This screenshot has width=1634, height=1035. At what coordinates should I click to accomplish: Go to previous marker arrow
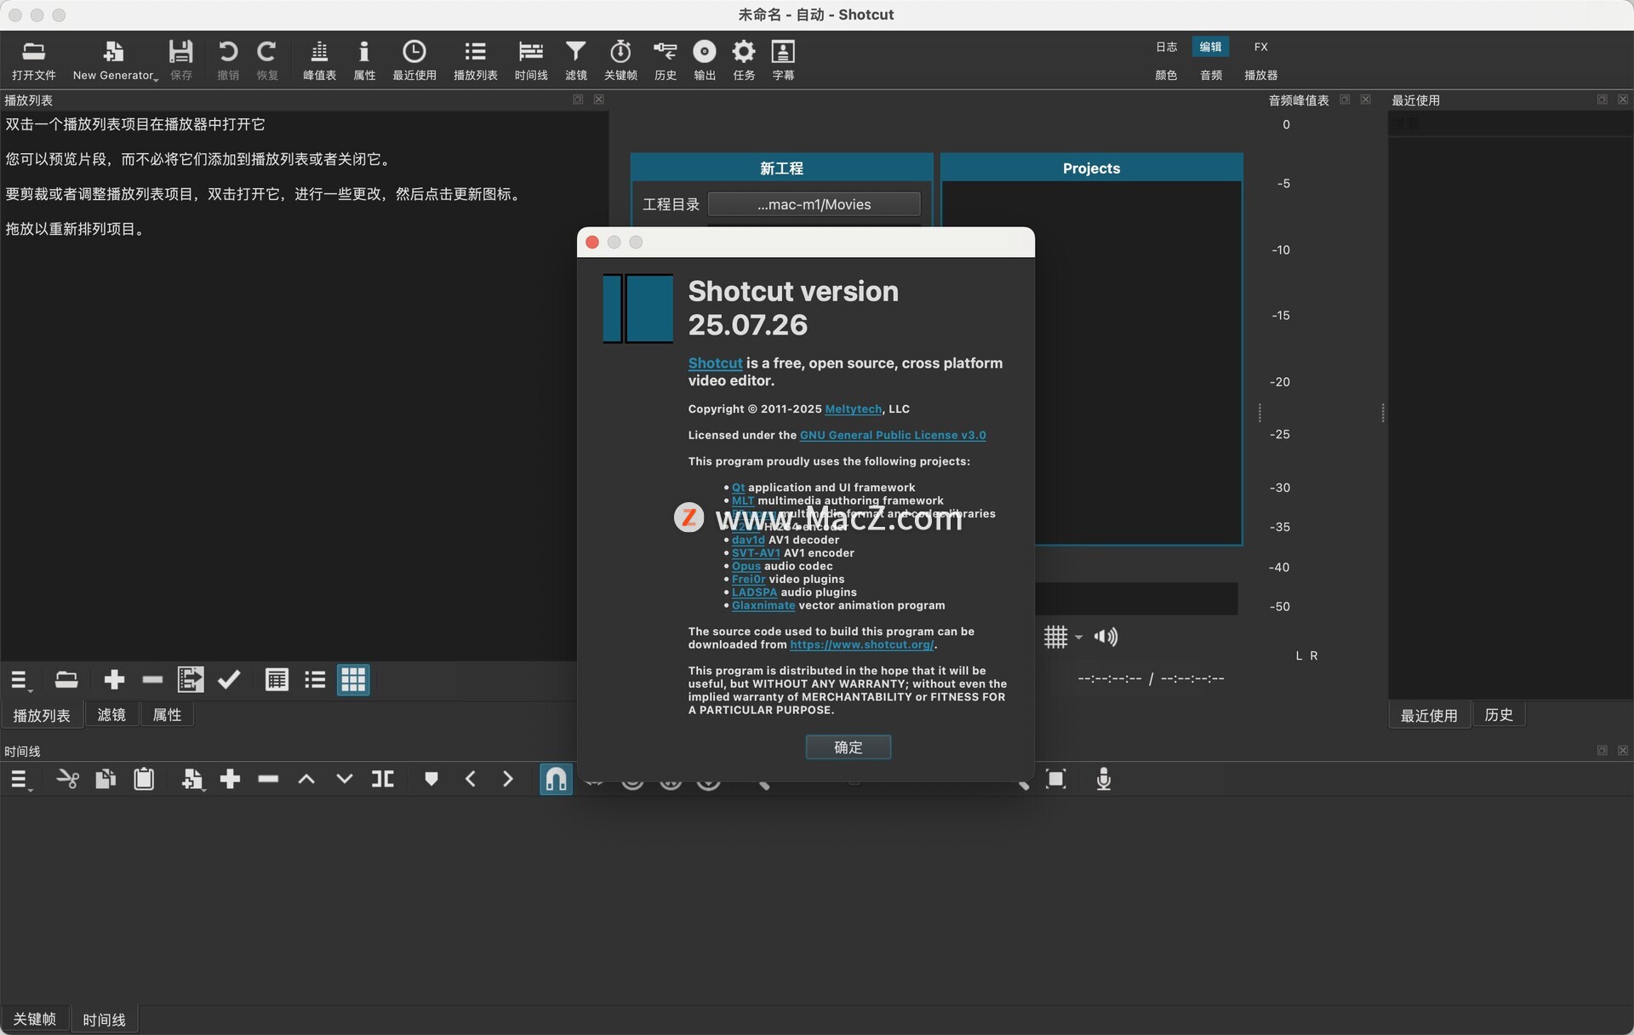[x=470, y=779]
